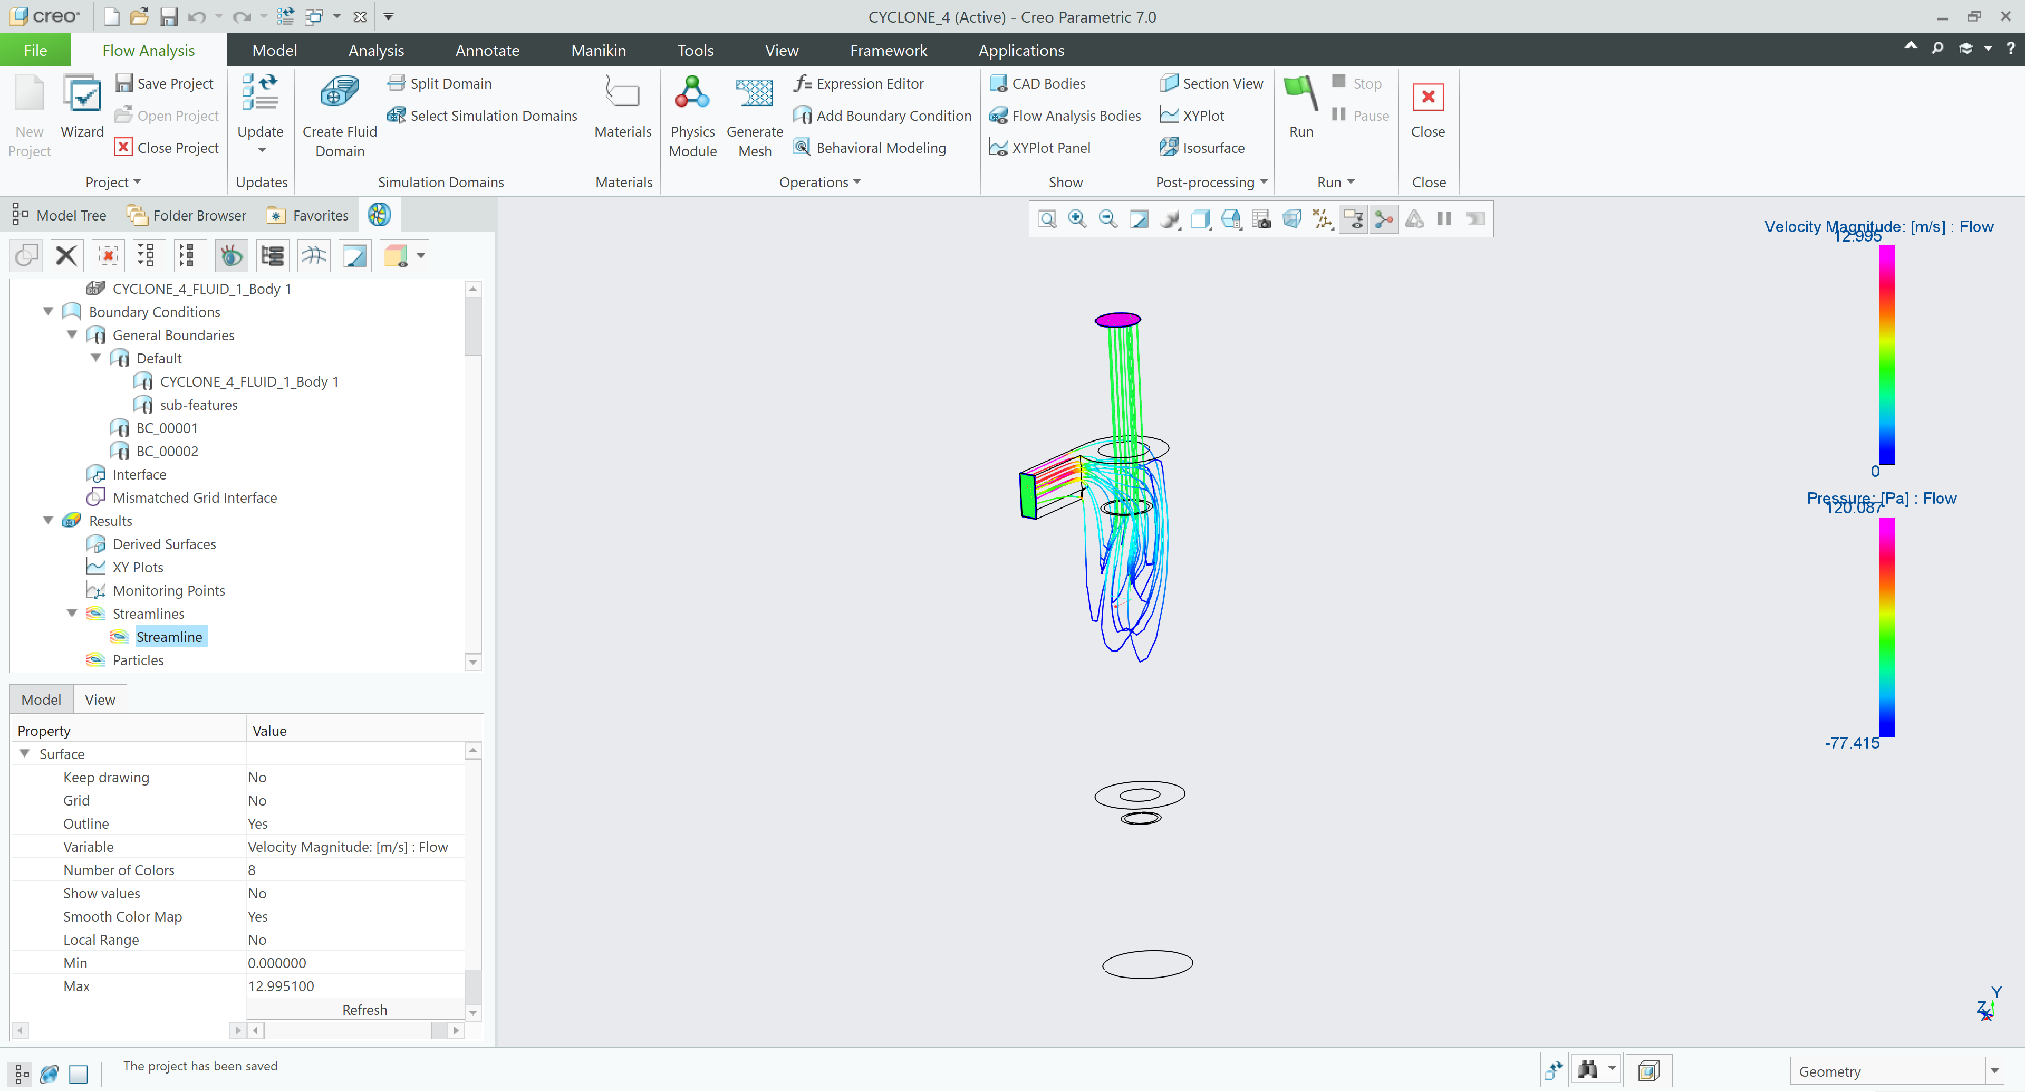
Task: Expand the Update button dropdown arrow
Action: pos(261,149)
